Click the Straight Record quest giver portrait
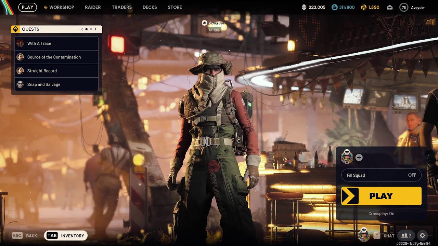This screenshot has height=246, width=438. [x=20, y=71]
